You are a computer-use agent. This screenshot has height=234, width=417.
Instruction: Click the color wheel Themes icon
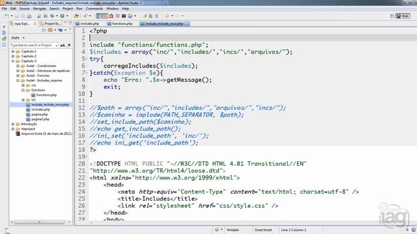click(x=130, y=16)
